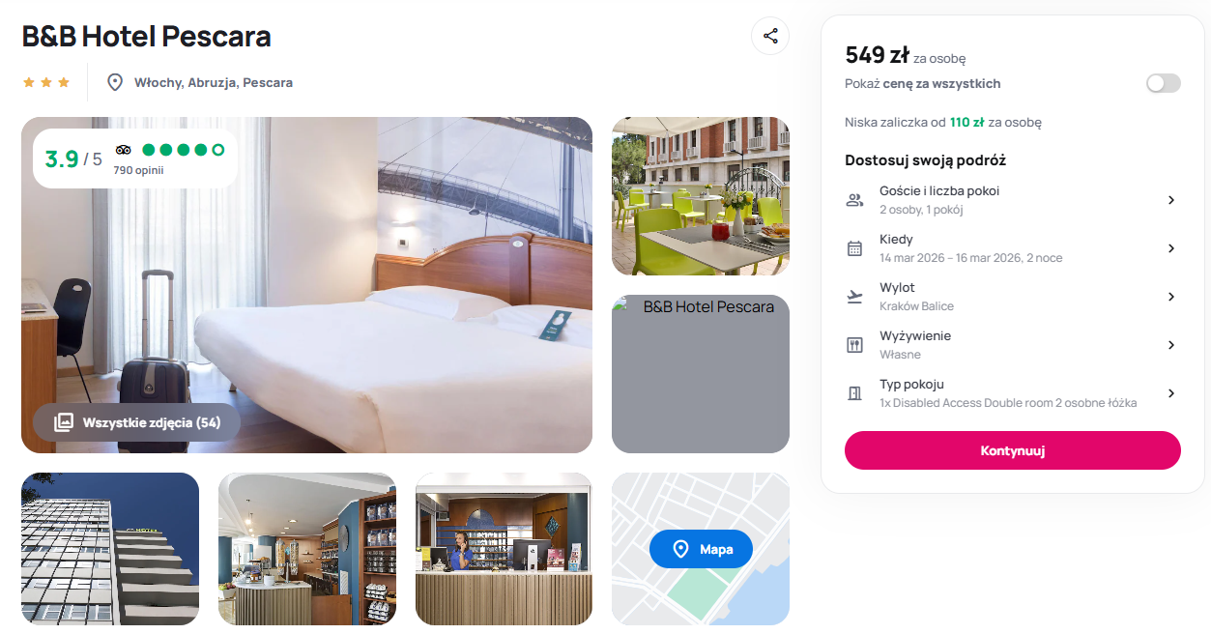Expand the Kiedy date selection chevron
This screenshot has height=634, width=1211.
pyautogui.click(x=1170, y=248)
